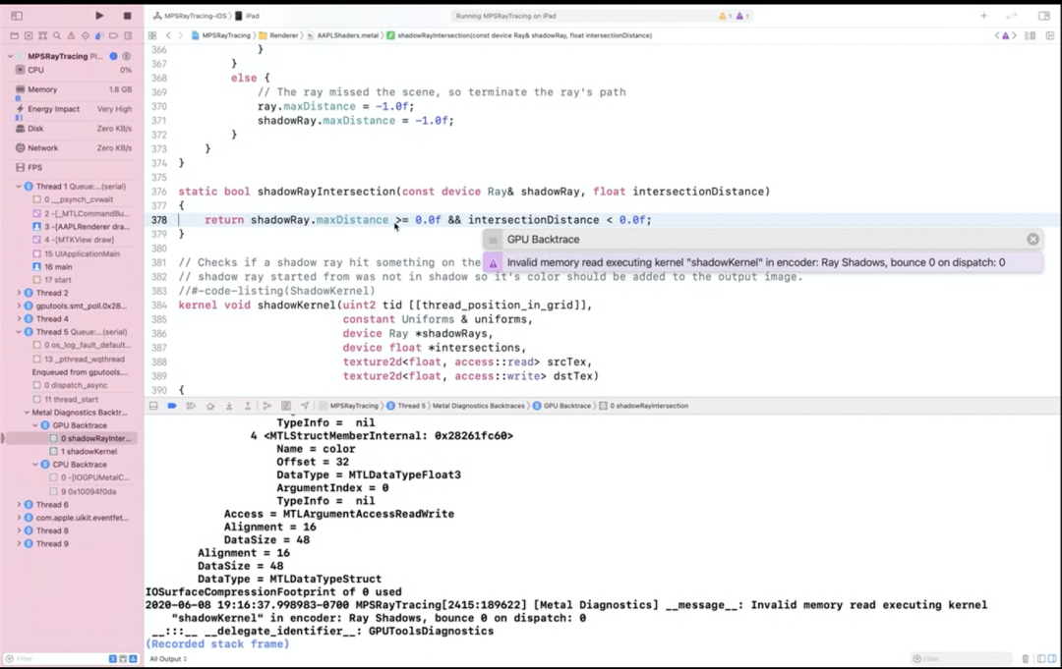1062x669 pixels.
Task: Select the FPS gauge
Action: point(73,167)
